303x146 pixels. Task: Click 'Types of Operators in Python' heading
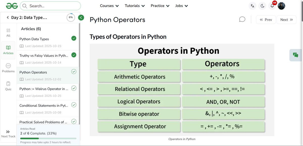(x=128, y=37)
